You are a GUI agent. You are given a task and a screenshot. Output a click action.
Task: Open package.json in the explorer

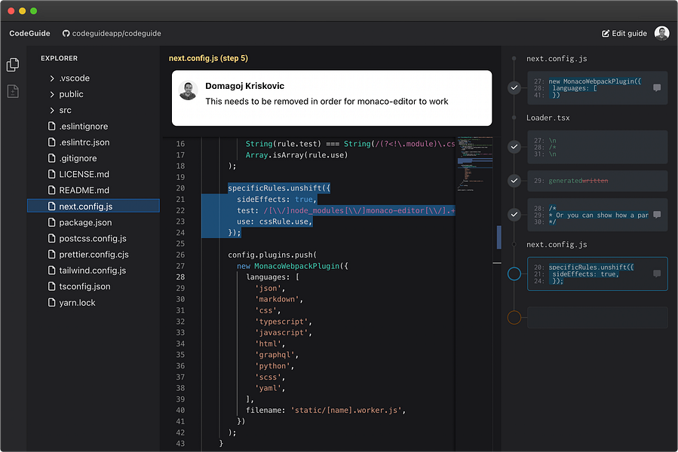click(x=85, y=222)
